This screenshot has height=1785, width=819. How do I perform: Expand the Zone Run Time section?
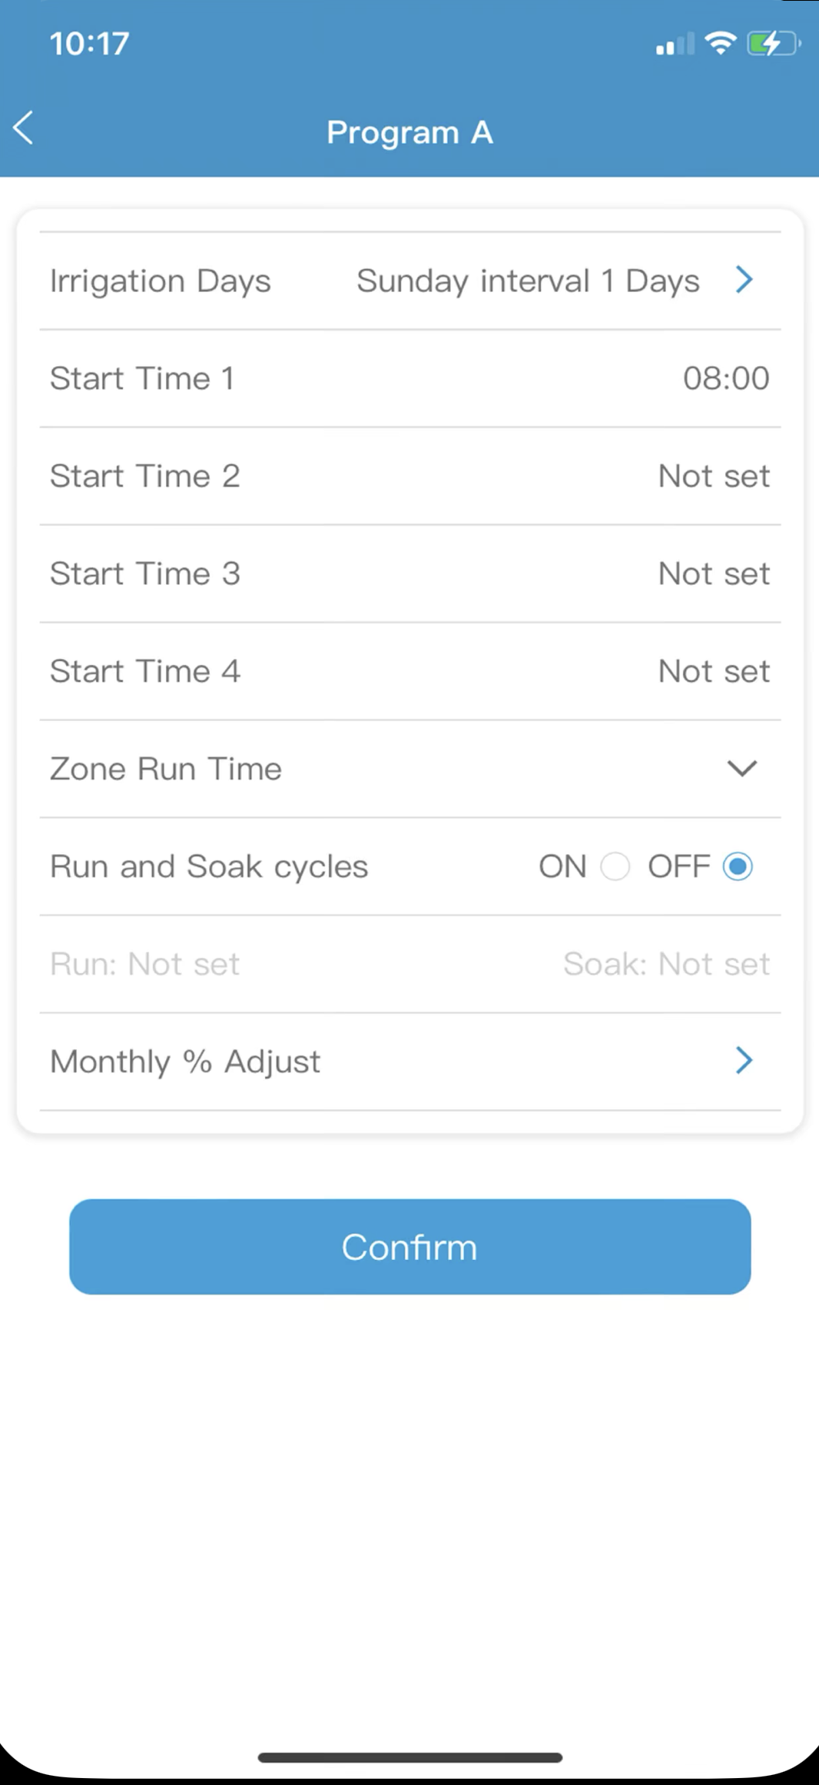pyautogui.click(x=741, y=769)
